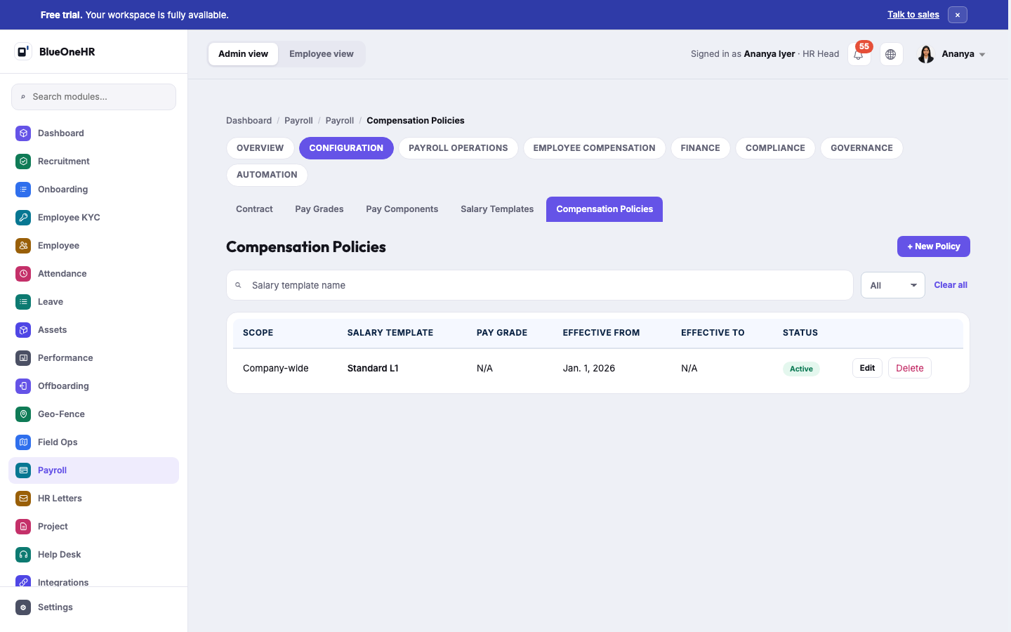The width and height of the screenshot is (1011, 632).
Task: Open the Dashboard module icon
Action: (x=23, y=133)
